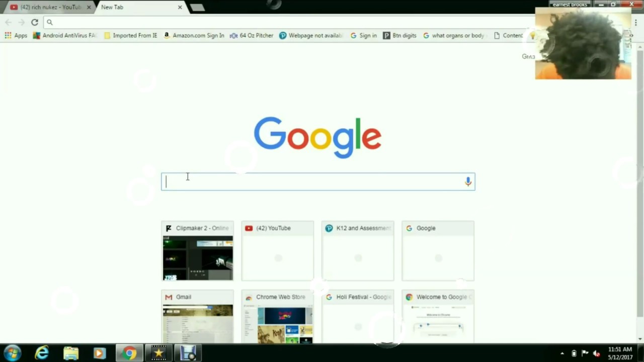Open the Chrome three-dot menu
The height and width of the screenshot is (362, 644).
[x=636, y=22]
